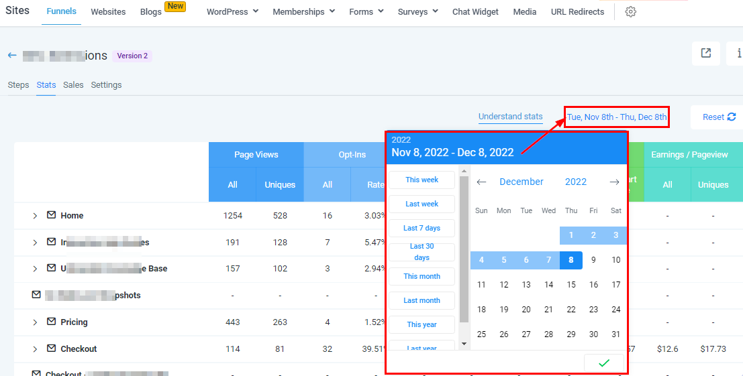
Task: Expand the Checkout funnel step row
Action: pos(35,349)
